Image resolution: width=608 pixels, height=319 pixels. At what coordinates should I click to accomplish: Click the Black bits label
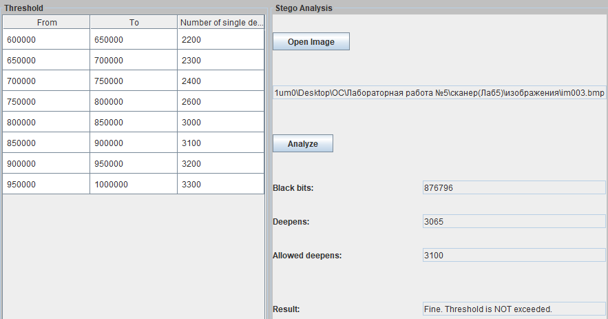[293, 188]
